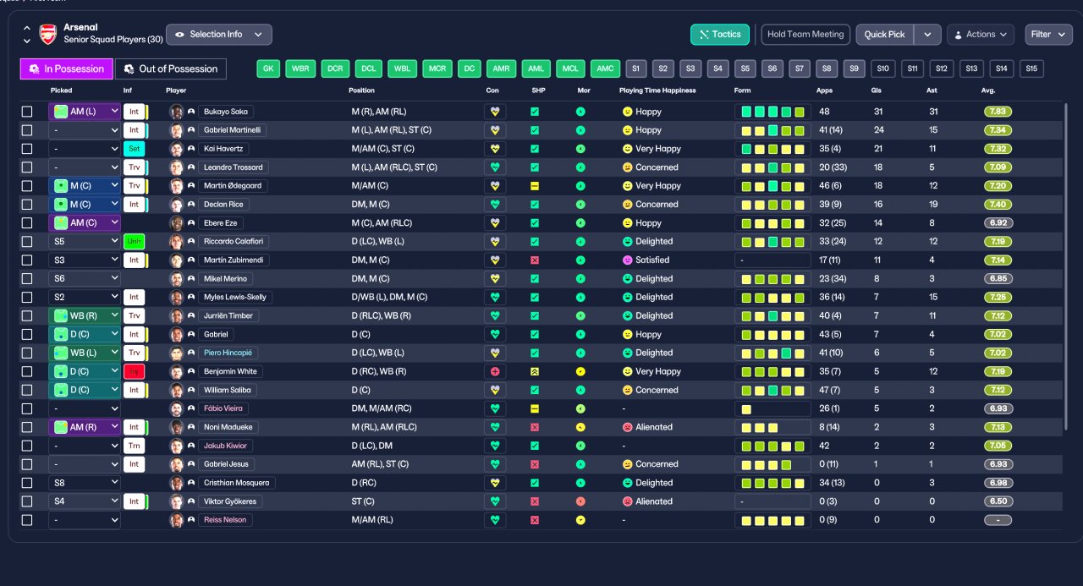This screenshot has width=1083, height=586.
Task: Click Riccardo Calafiori's green Unh badge
Action: click(134, 242)
